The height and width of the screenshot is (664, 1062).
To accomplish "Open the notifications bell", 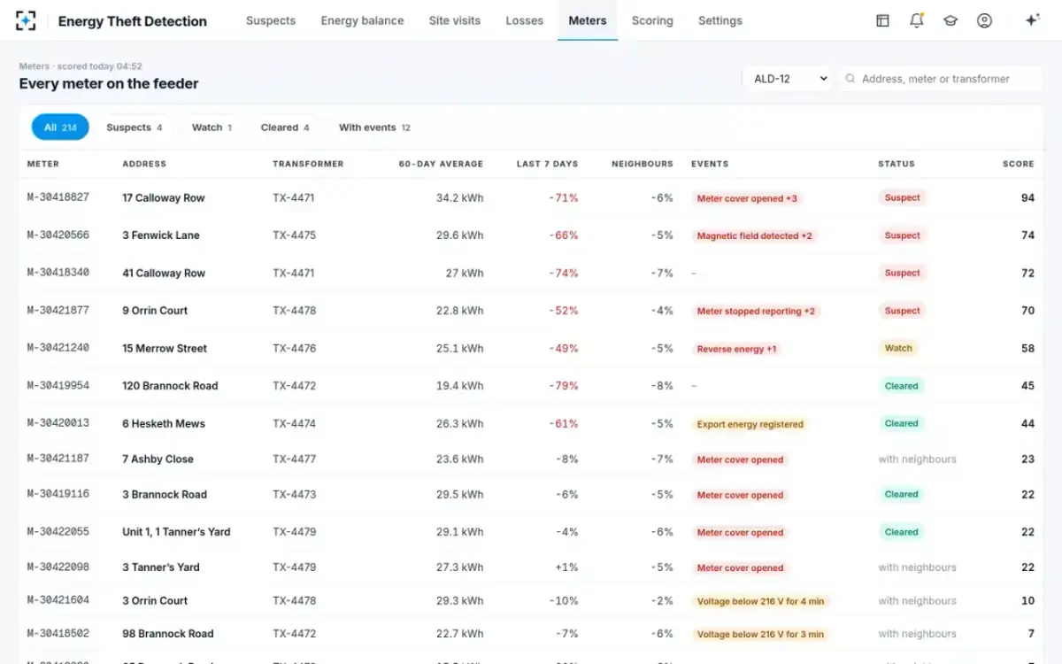I will point(917,20).
